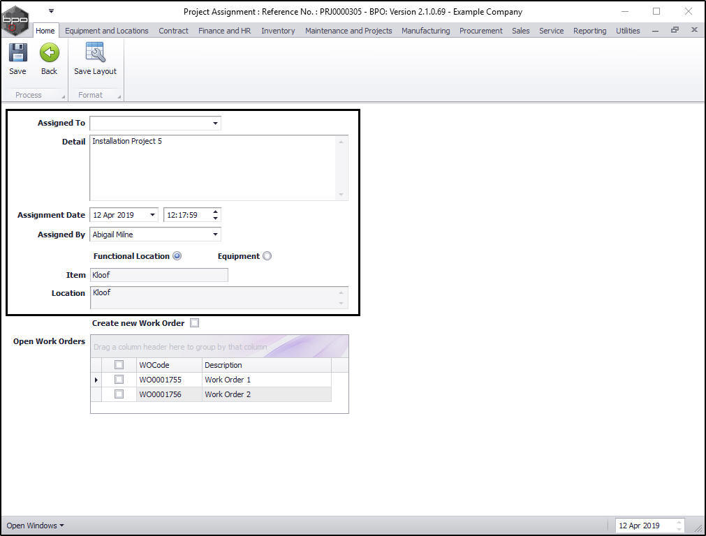Switch to the Inventory tab
Screen dimensions: 706x536
(278, 31)
